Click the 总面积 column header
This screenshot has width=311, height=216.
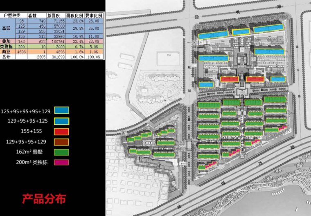coord(54,15)
